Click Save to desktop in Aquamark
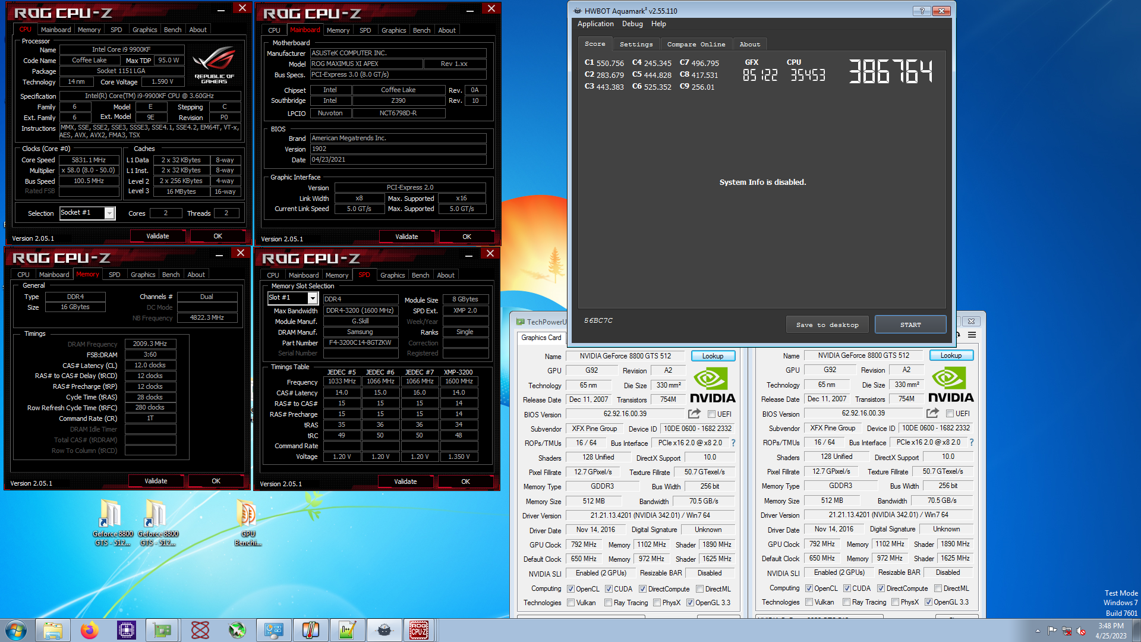The image size is (1141, 642). (x=827, y=325)
